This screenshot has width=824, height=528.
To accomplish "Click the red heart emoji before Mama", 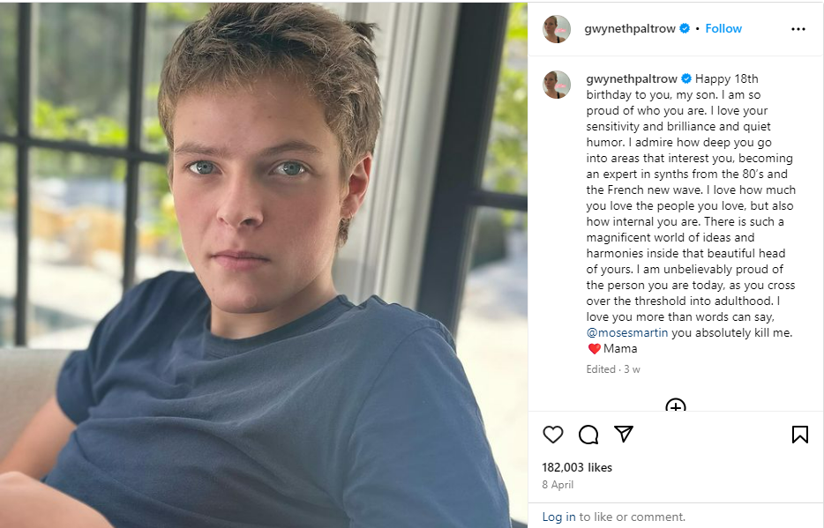I will pyautogui.click(x=594, y=349).
